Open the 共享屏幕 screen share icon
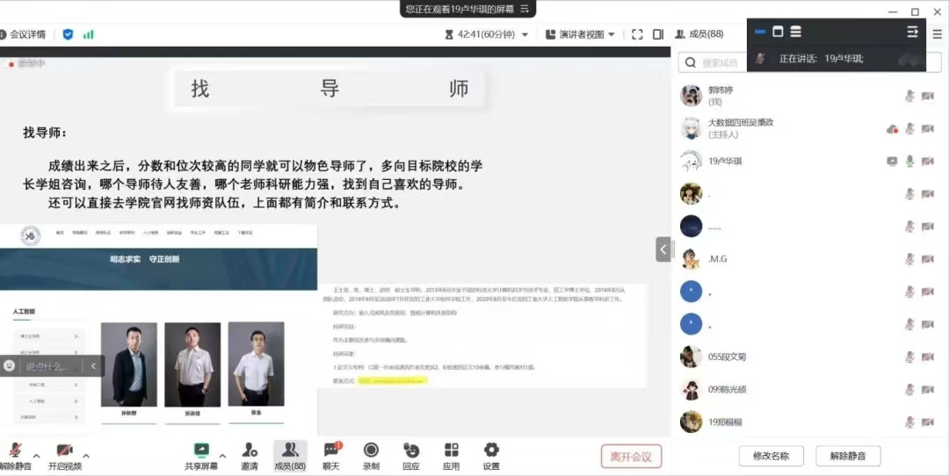The image size is (949, 476). (x=201, y=451)
